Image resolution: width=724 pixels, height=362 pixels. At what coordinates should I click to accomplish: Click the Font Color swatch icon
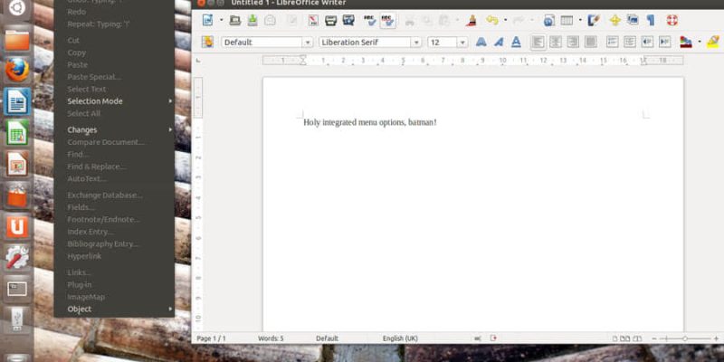tap(686, 42)
